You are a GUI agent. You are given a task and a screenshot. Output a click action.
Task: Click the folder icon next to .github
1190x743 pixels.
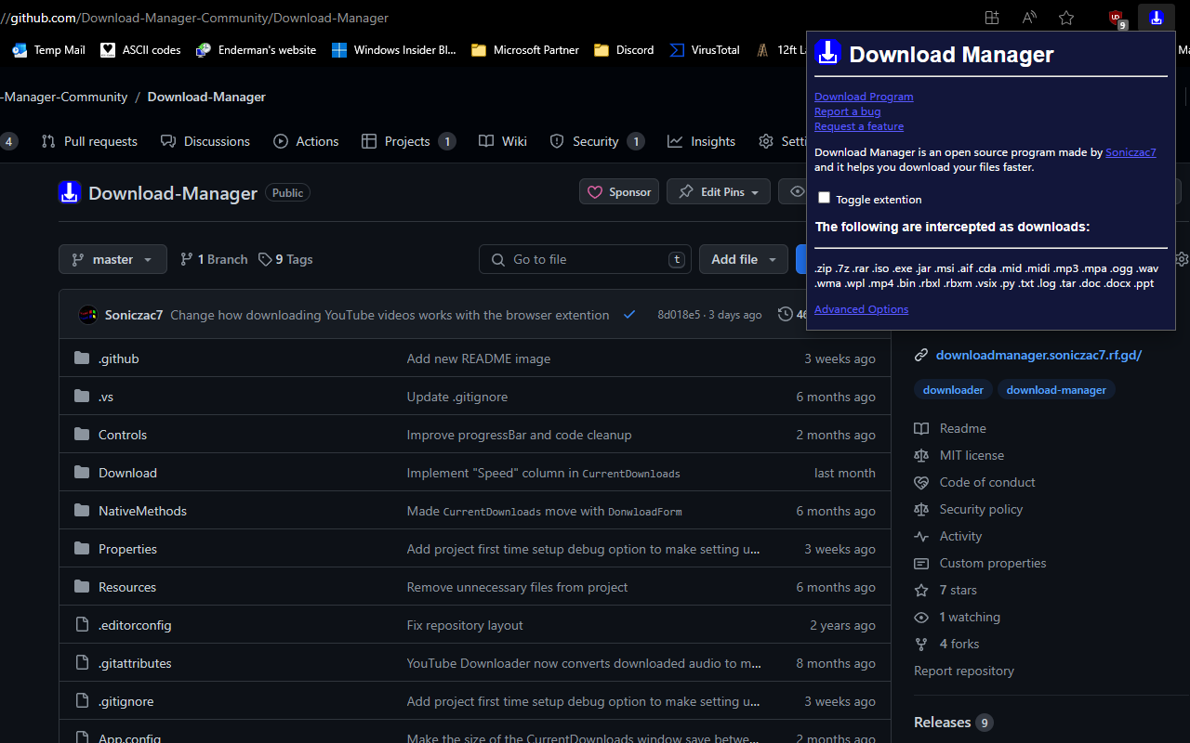(x=82, y=358)
